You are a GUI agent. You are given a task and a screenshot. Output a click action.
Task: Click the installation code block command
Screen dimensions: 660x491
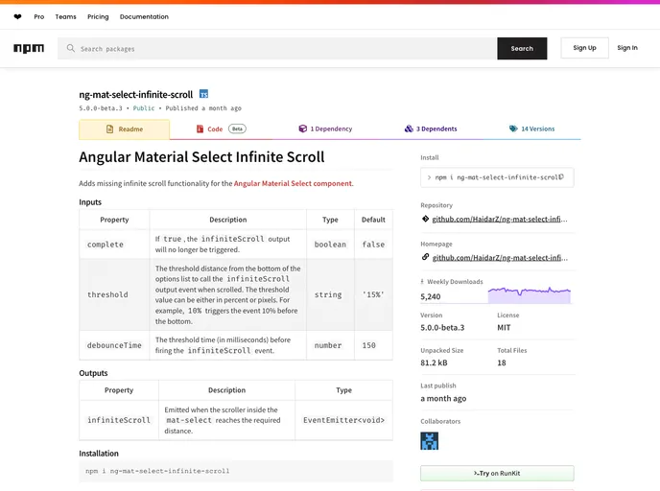coord(157,471)
